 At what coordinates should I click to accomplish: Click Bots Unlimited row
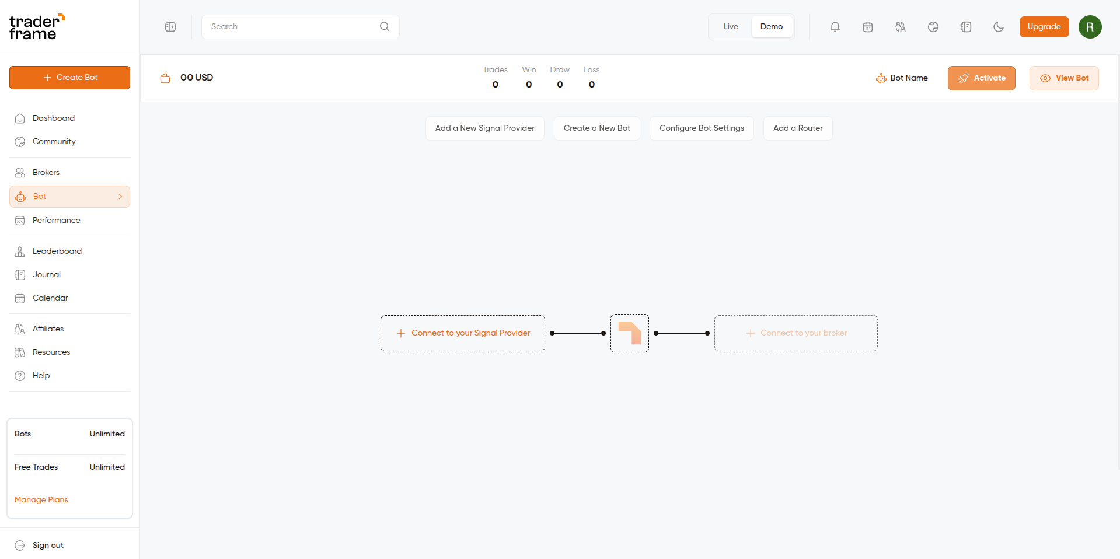69,434
